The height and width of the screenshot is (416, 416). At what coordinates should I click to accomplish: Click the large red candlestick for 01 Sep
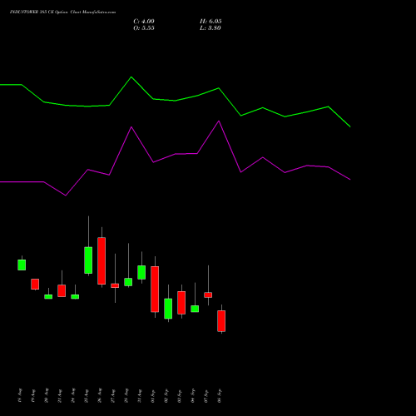coord(155,289)
